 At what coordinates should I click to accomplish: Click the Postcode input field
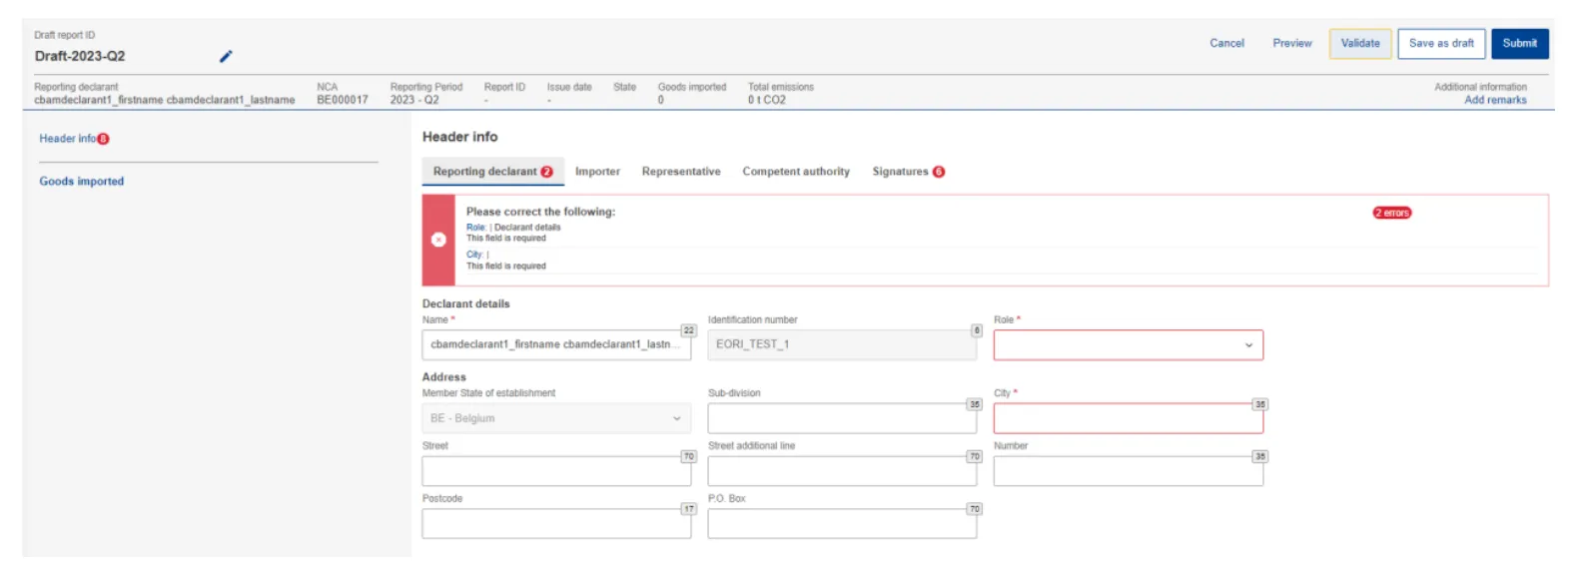pos(556,524)
